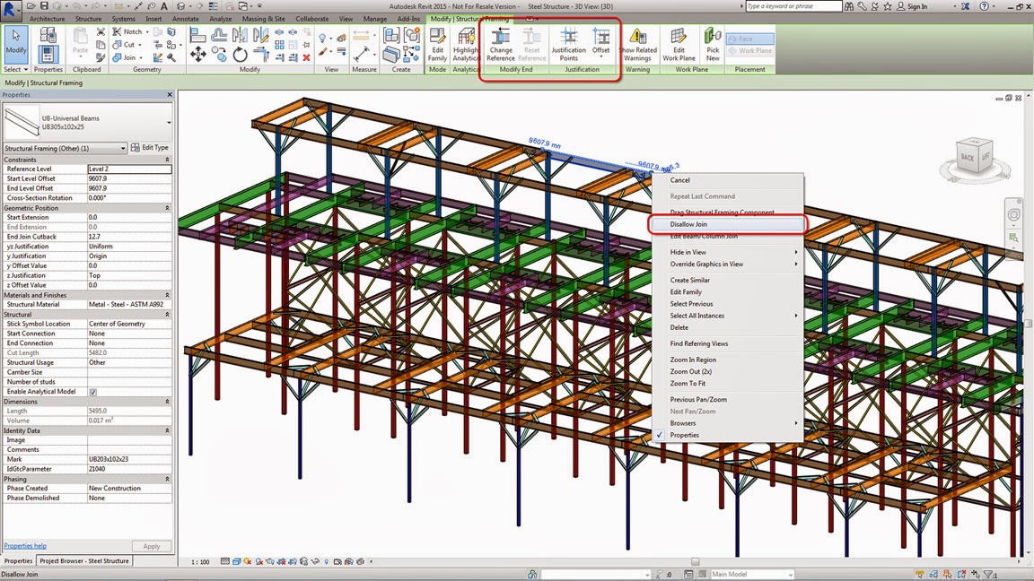The height and width of the screenshot is (581, 1034).
Task: Switch to Project Browser - Steel Structure tab
Action: point(84,561)
